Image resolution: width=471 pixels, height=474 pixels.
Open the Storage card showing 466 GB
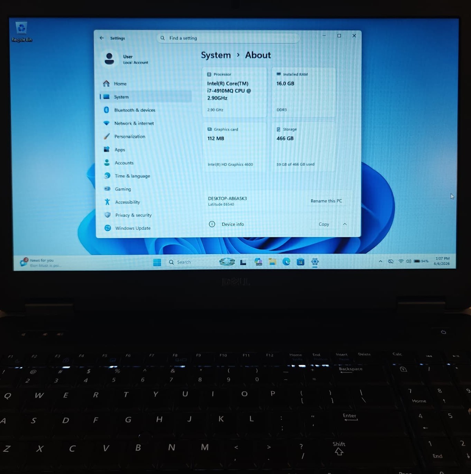coord(304,147)
